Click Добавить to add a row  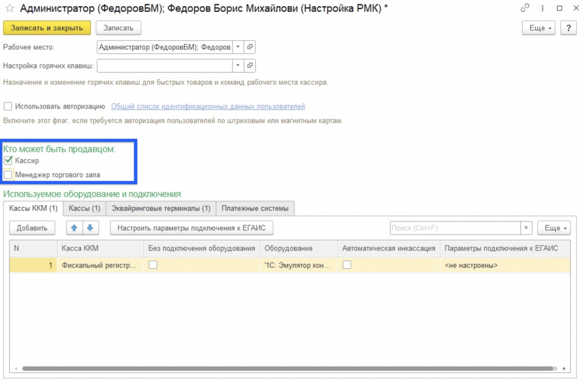coord(32,228)
